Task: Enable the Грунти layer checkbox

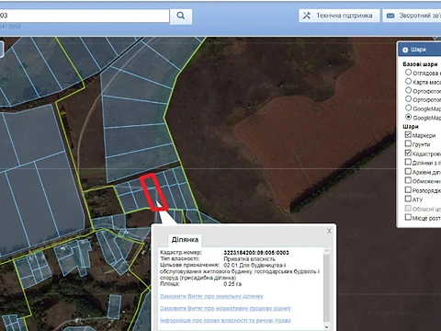Action: (408, 143)
